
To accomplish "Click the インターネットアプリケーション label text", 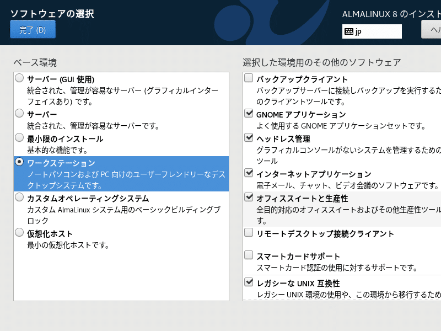I will click(314, 174).
